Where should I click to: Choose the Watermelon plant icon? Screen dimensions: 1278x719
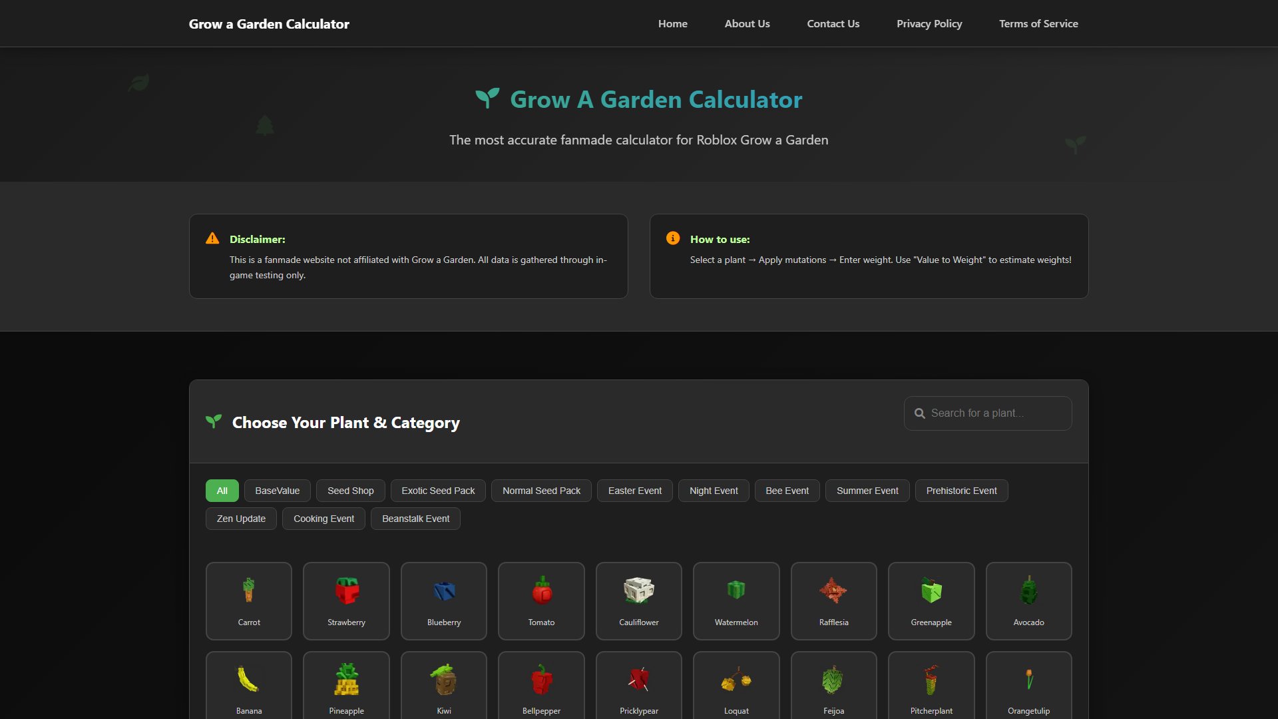[736, 591]
